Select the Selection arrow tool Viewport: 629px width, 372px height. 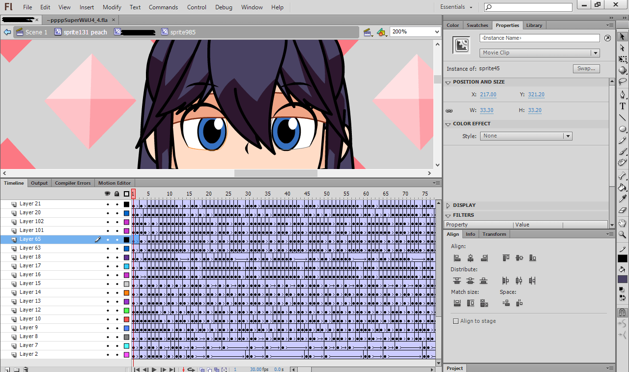point(622,37)
